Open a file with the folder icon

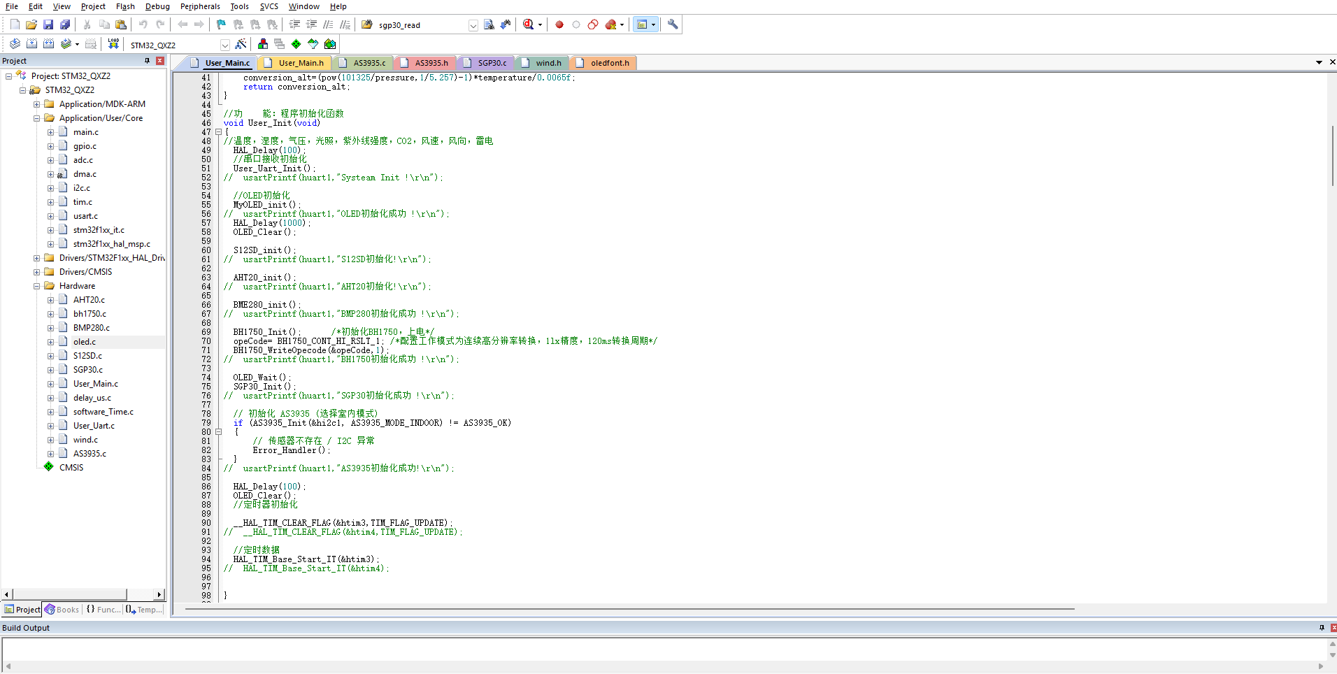click(31, 24)
